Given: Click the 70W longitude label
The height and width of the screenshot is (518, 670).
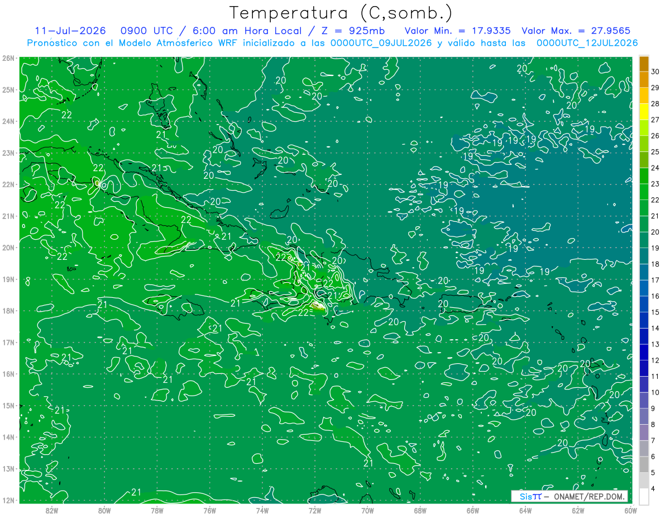Looking at the screenshot, I should [367, 510].
